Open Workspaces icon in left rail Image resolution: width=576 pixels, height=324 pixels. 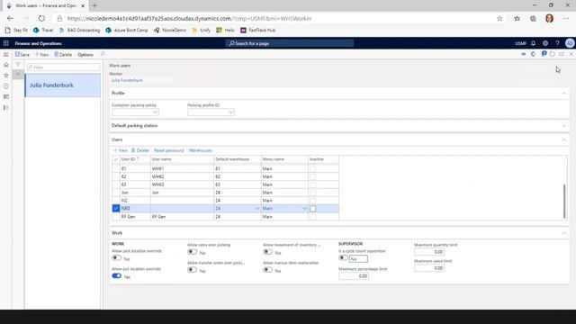[x=6, y=96]
